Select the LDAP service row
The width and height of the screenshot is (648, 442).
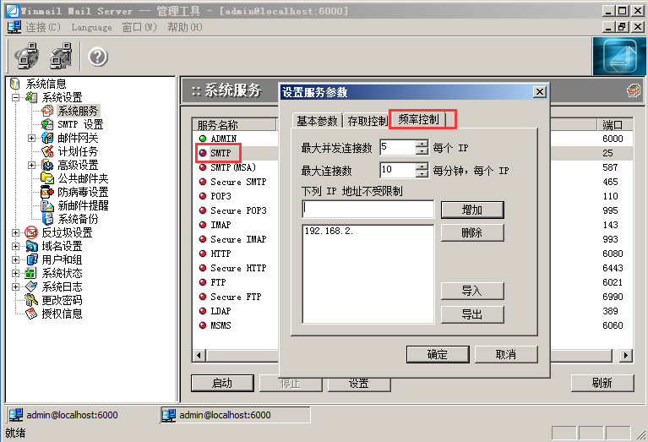(x=221, y=311)
